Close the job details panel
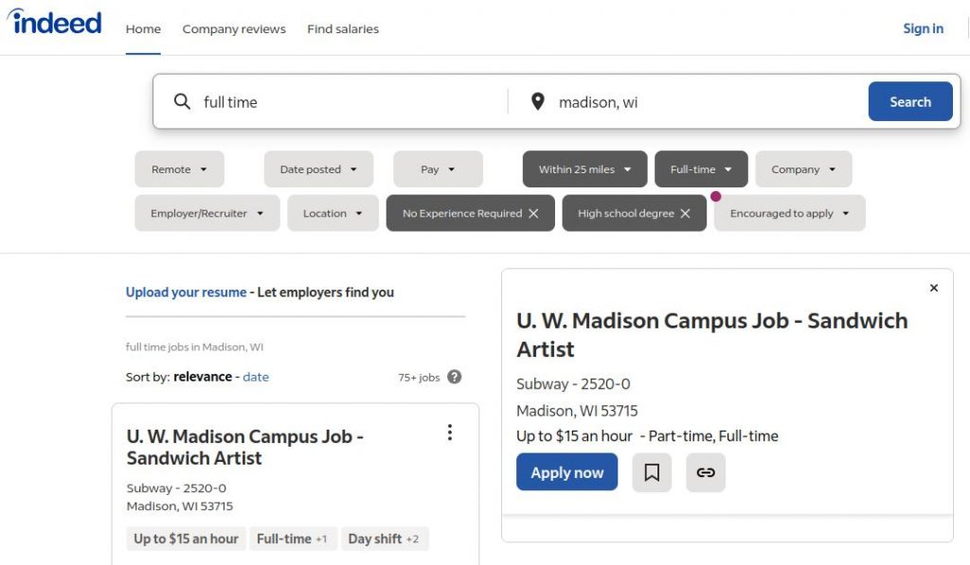The height and width of the screenshot is (565, 970). (933, 288)
